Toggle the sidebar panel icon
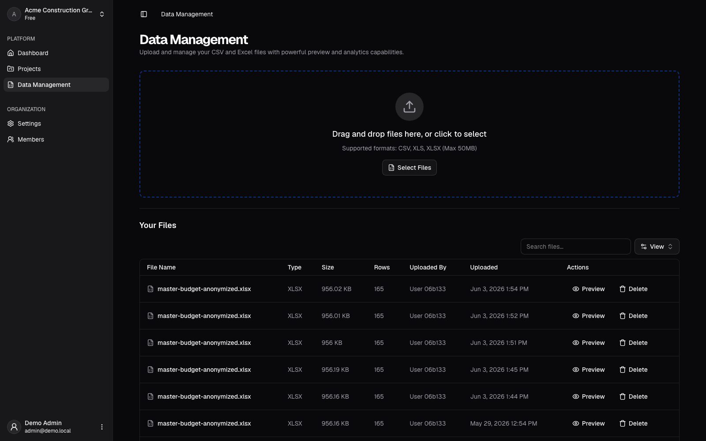The height and width of the screenshot is (441, 706). [144, 14]
